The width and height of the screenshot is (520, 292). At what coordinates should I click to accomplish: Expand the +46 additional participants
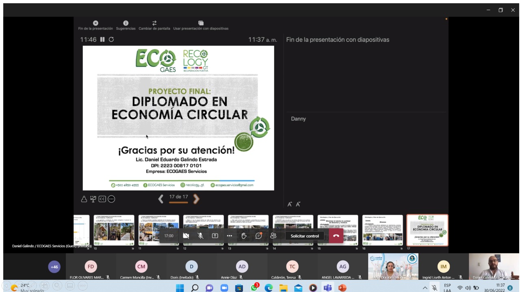(54, 267)
